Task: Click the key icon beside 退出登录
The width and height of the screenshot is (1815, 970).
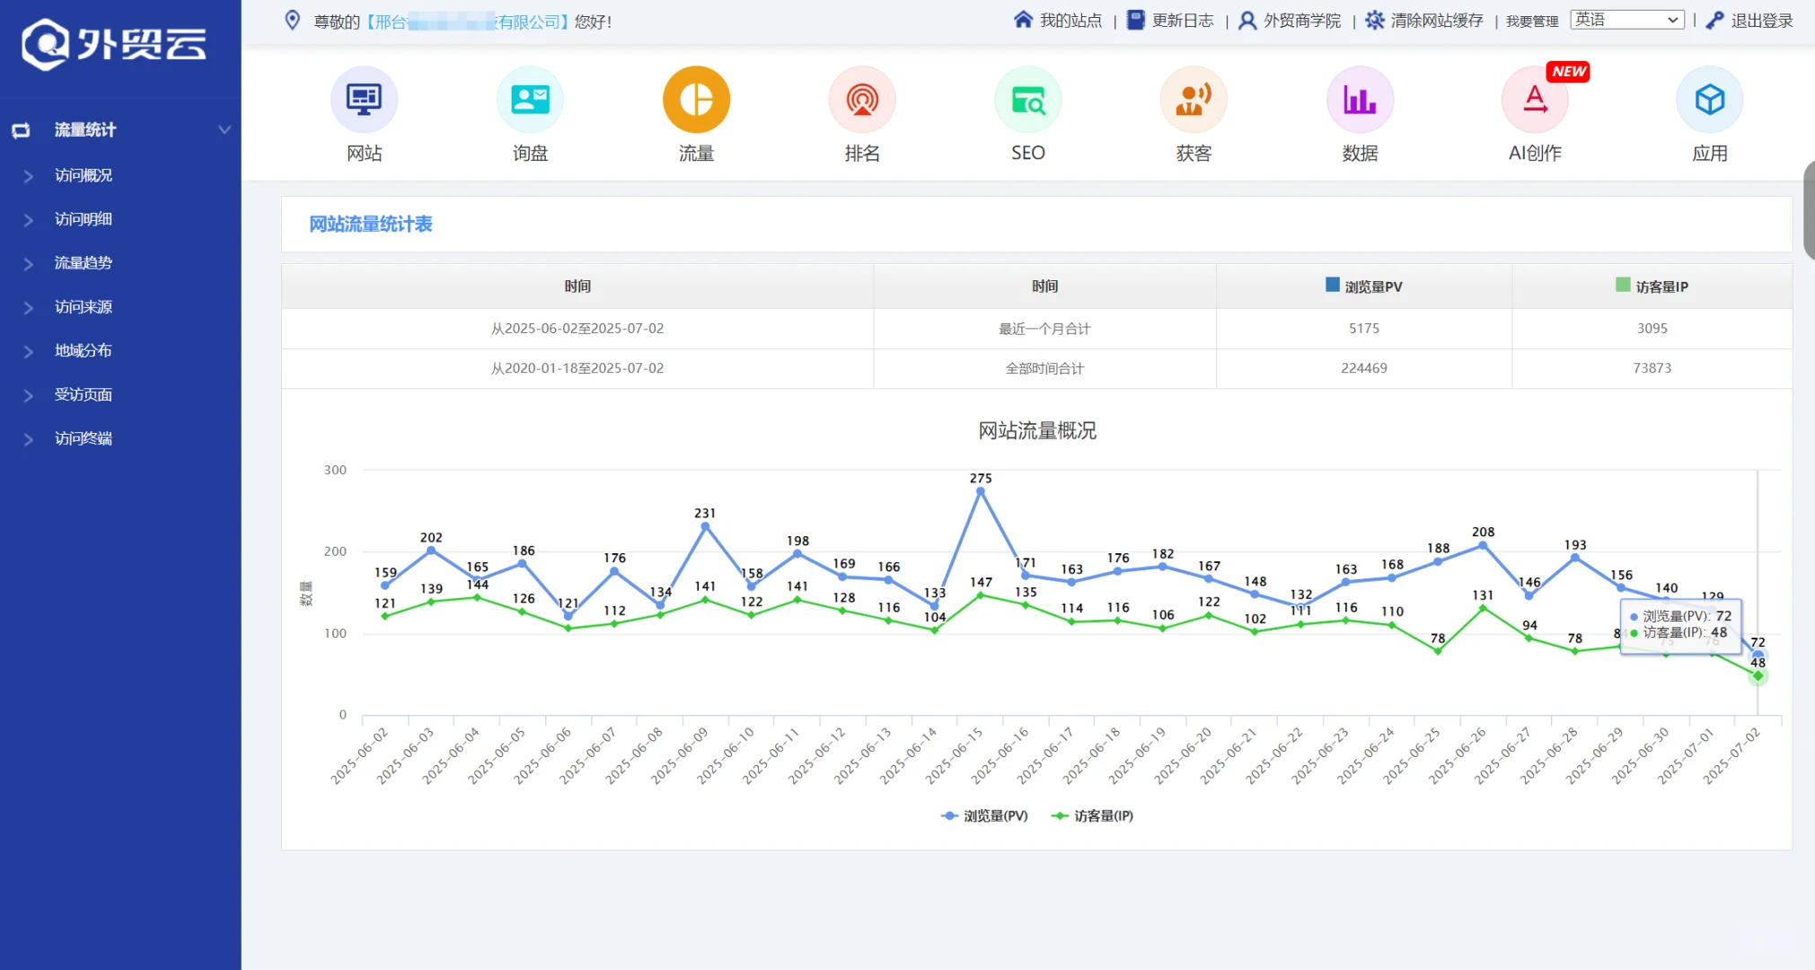Action: (x=1714, y=21)
